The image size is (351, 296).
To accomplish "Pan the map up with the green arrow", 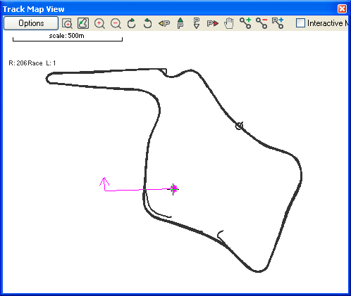I will pos(180,23).
